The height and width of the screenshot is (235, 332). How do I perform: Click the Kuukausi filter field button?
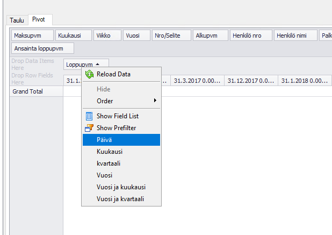(74, 35)
